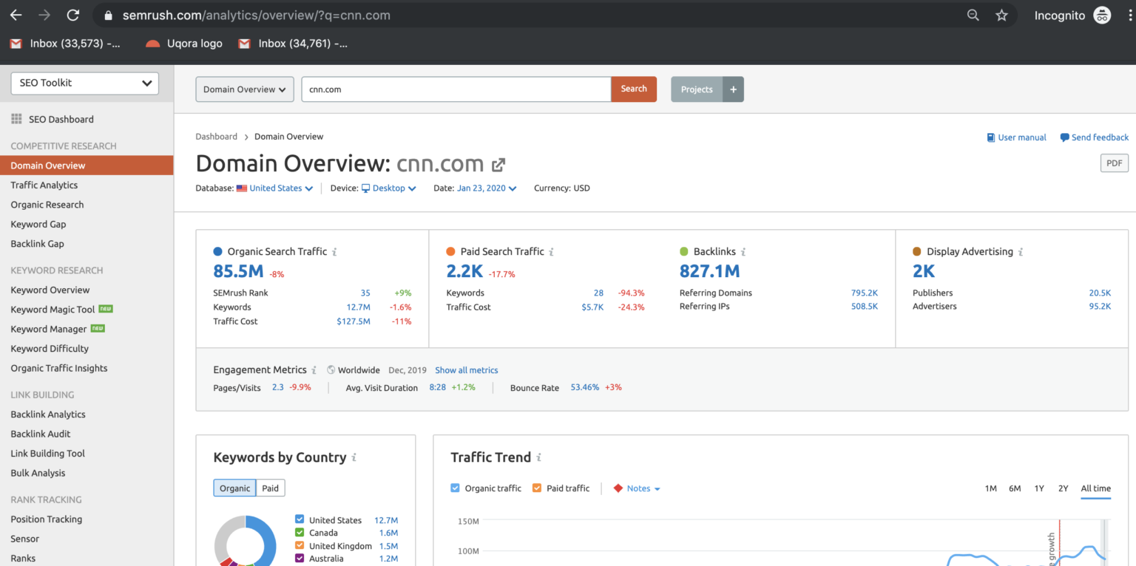The height and width of the screenshot is (566, 1136).
Task: Uncheck the Paid traffic checkbox
Action: (538, 488)
